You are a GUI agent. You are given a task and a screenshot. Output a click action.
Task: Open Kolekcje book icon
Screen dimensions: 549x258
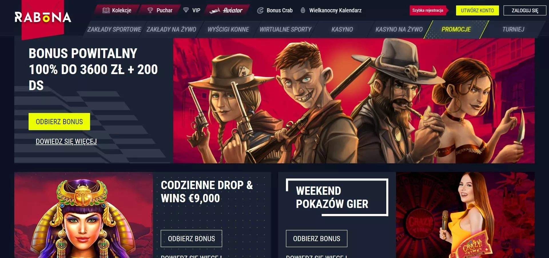(106, 10)
